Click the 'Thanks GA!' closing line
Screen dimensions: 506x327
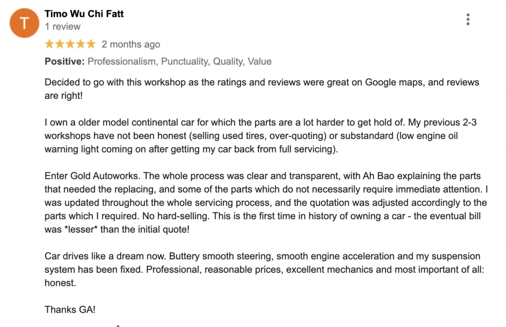tap(70, 309)
